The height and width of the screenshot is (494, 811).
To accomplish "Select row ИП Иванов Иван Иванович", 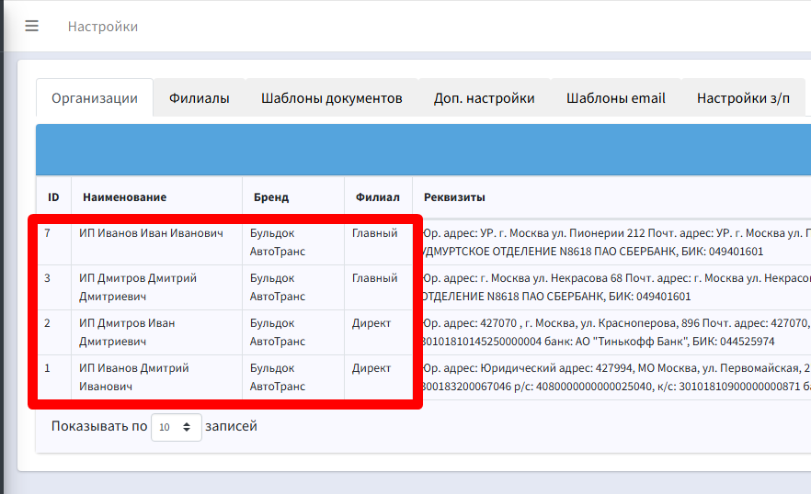I will [151, 234].
